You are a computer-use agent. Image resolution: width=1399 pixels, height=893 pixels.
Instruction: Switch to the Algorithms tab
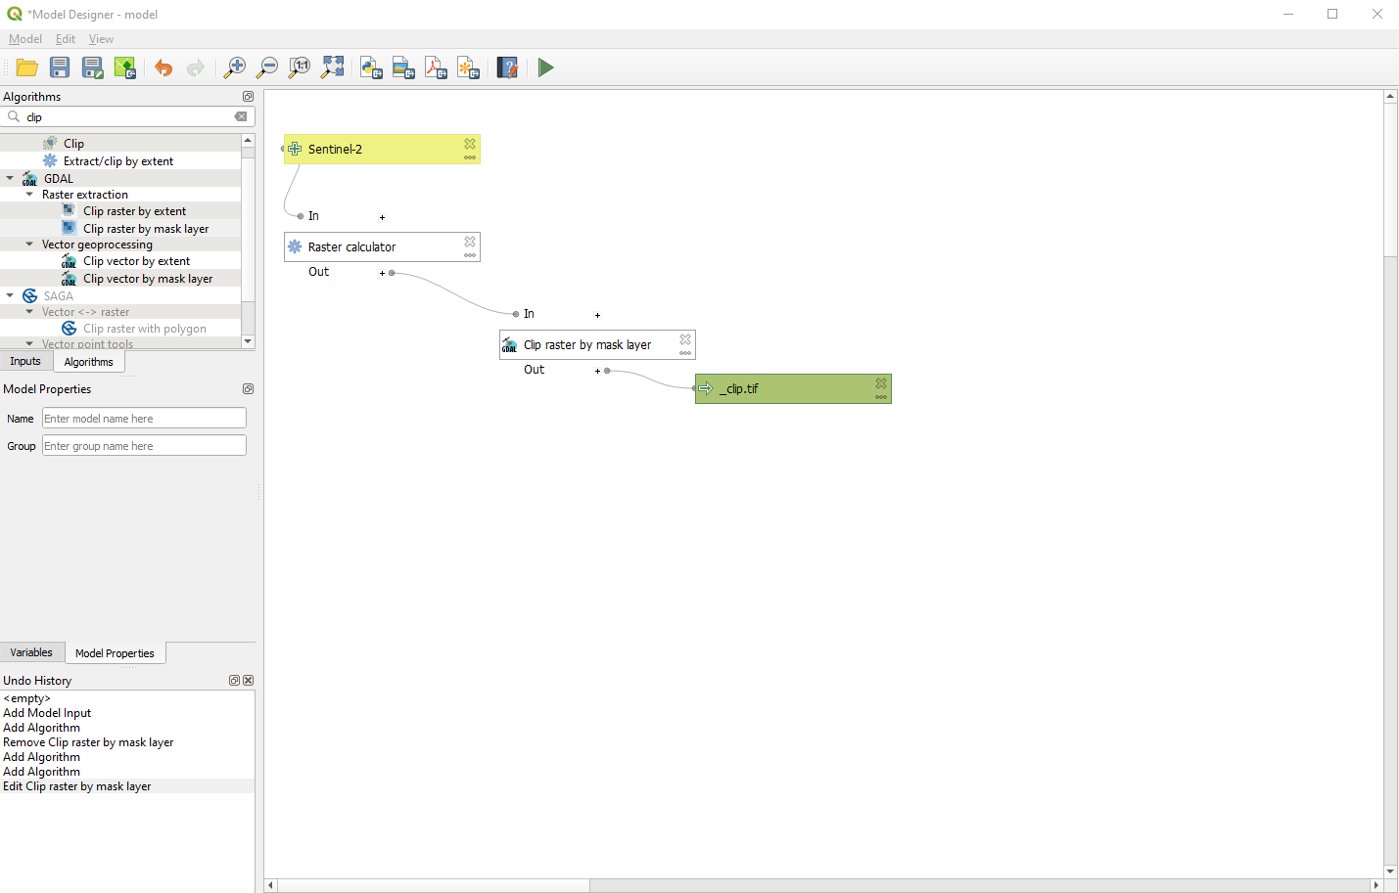89,362
